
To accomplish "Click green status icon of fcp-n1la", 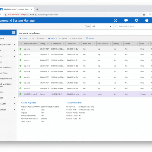I will point(20,49).
